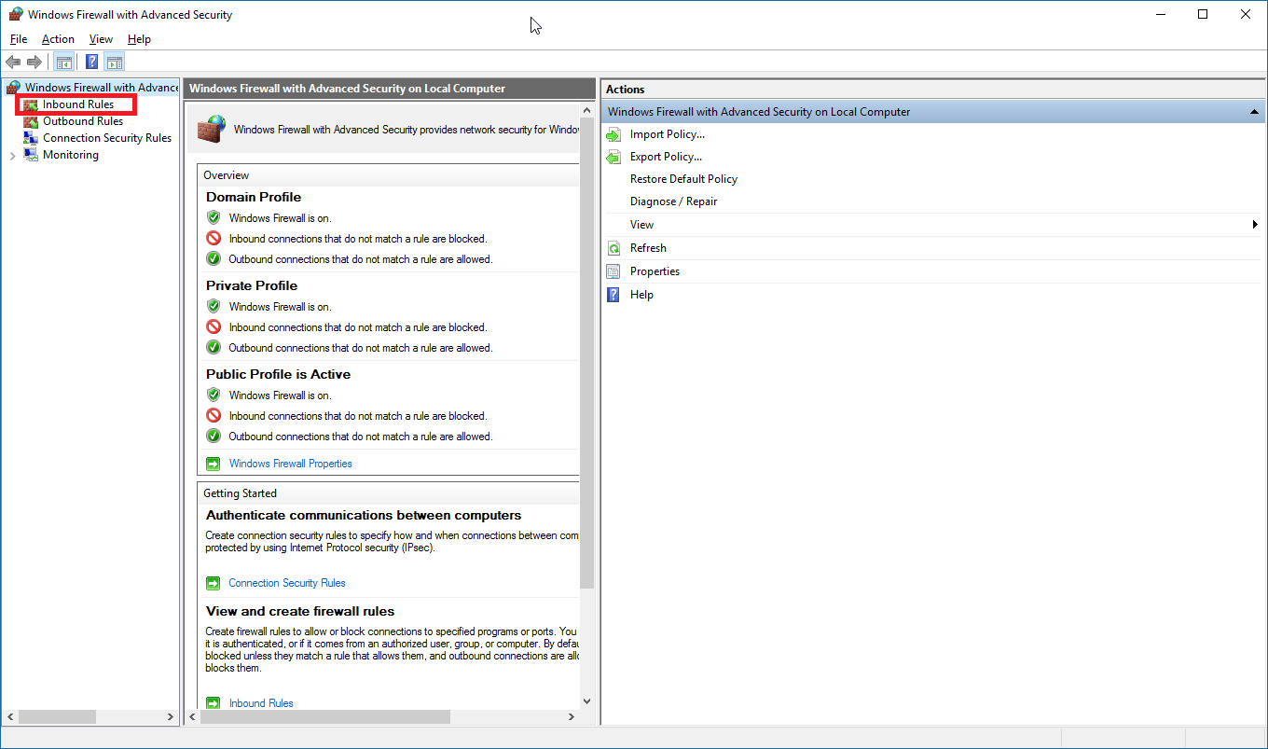The width and height of the screenshot is (1268, 749).
Task: Open the View menu in menu bar
Action: (x=101, y=39)
